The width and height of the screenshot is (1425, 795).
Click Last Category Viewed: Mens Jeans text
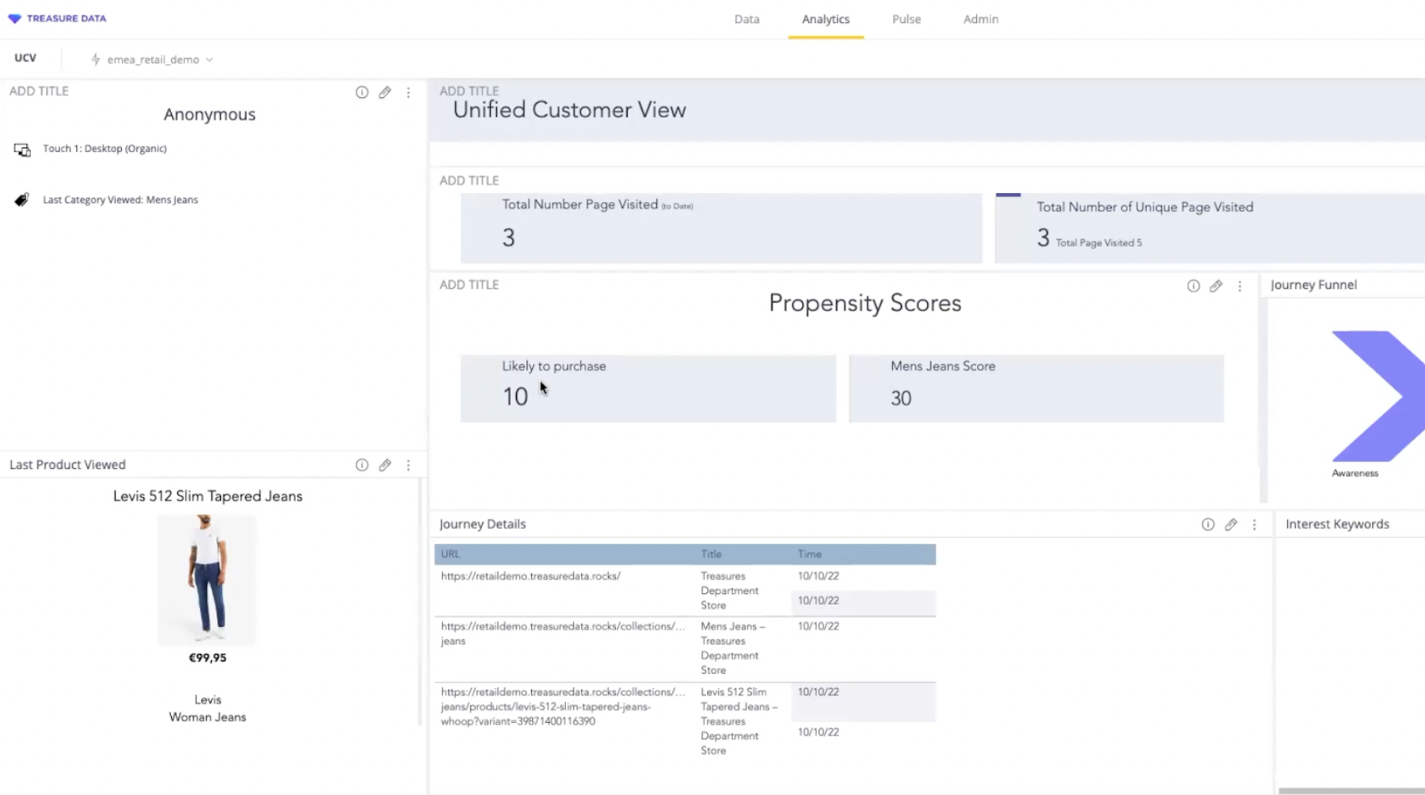tap(120, 200)
